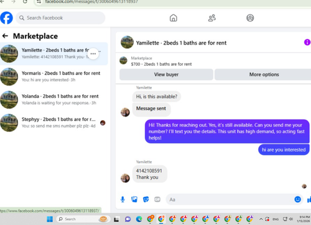Screen dimensions: 311x225
Task: Click the Yolanda listing house thumbnail
Action: pyautogui.click(x=9, y=100)
